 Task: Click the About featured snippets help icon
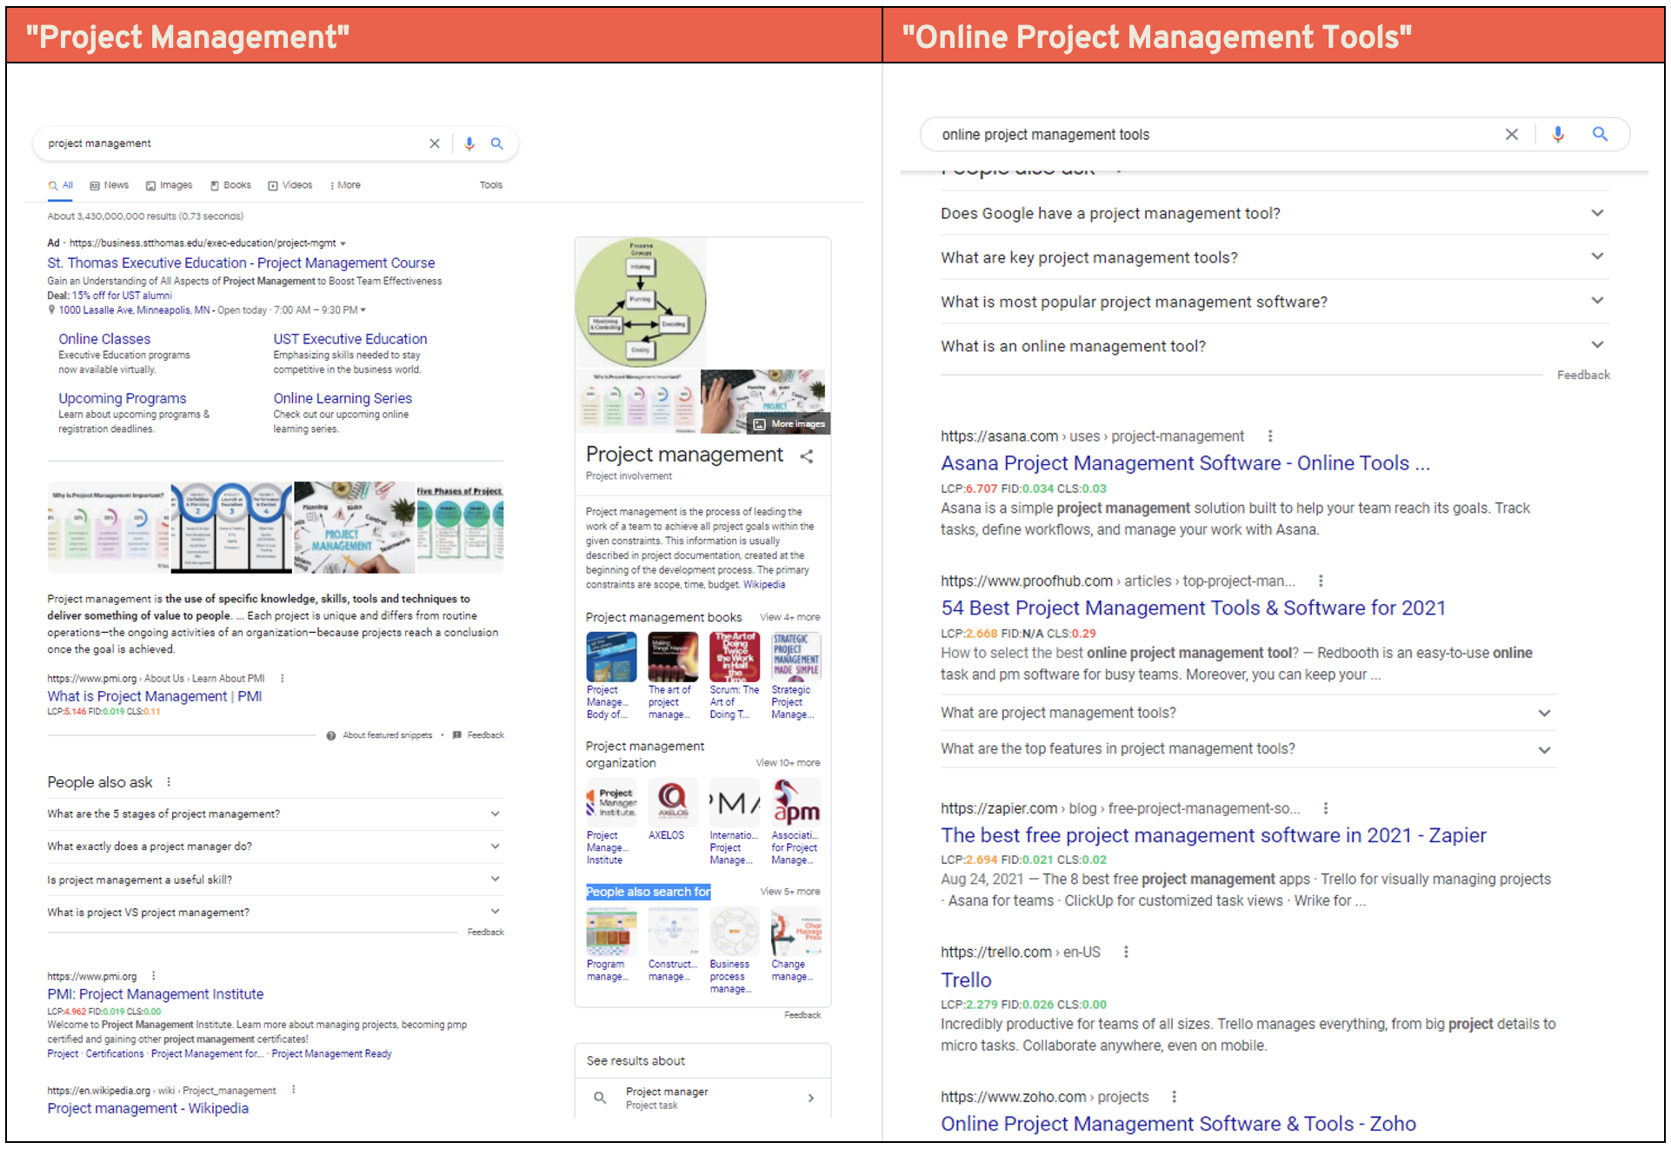[x=331, y=735]
